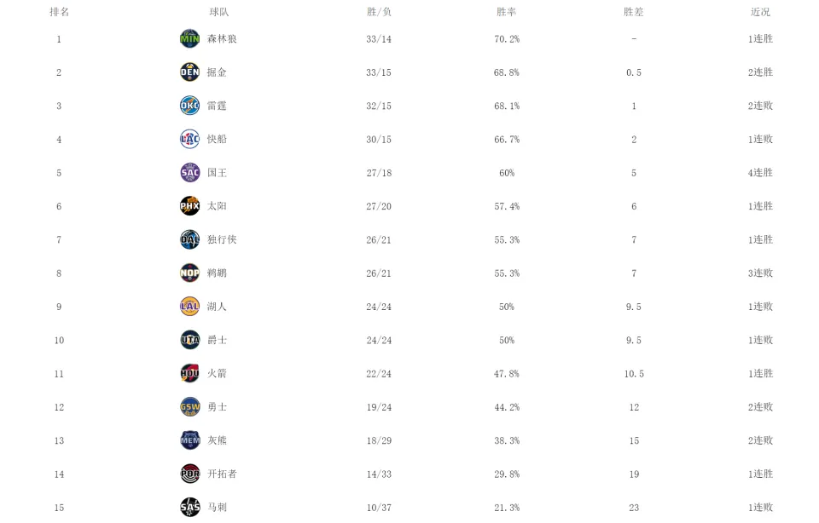This screenshot has width=819, height=523.
Task: Open the 森林狼 team name link
Action: pyautogui.click(x=222, y=38)
